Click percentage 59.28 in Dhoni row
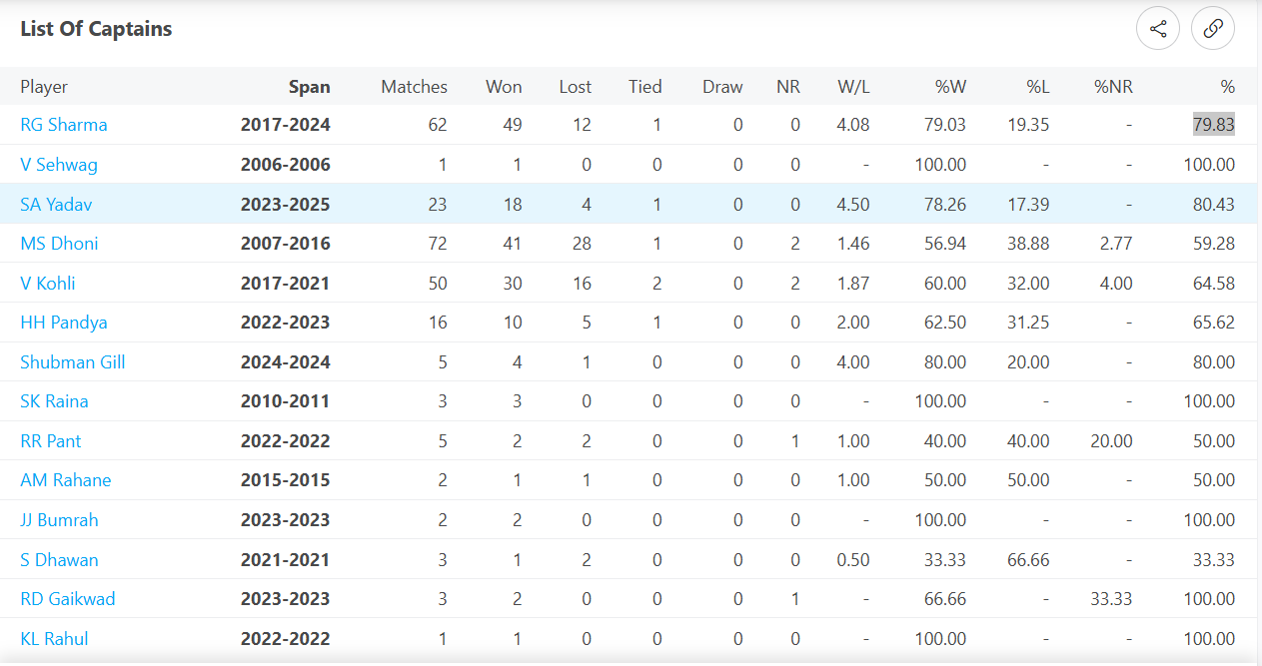The image size is (1262, 666). [x=1213, y=244]
